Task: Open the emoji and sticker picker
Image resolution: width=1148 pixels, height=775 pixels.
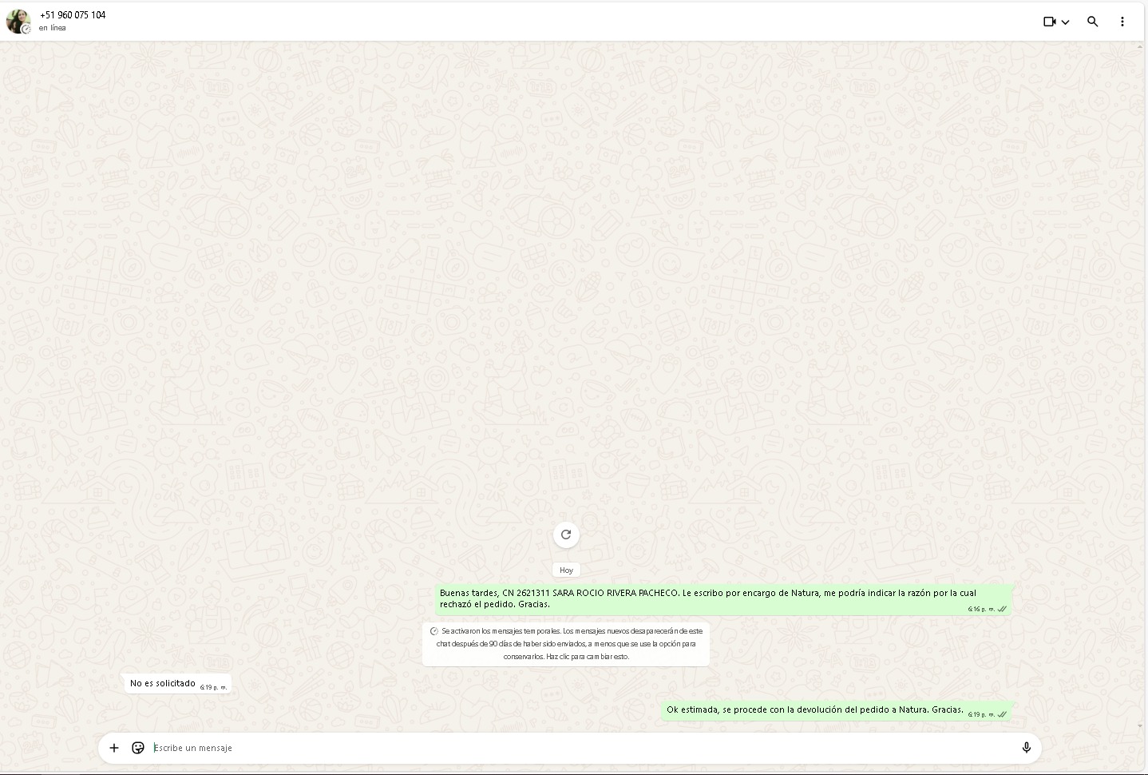Action: [138, 748]
